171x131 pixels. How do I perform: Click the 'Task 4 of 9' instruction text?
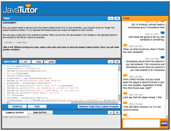[61, 48]
